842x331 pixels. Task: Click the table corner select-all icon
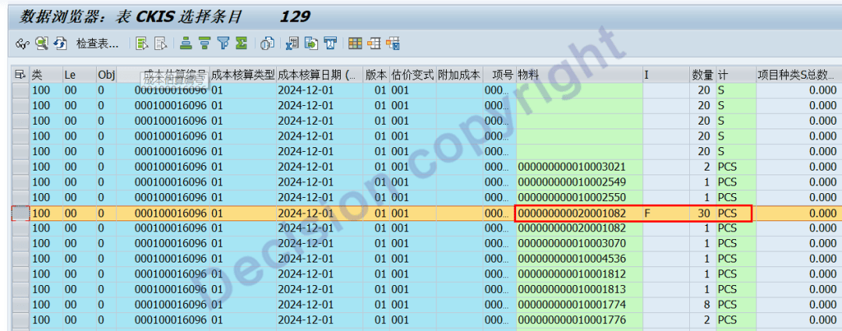pos(19,75)
